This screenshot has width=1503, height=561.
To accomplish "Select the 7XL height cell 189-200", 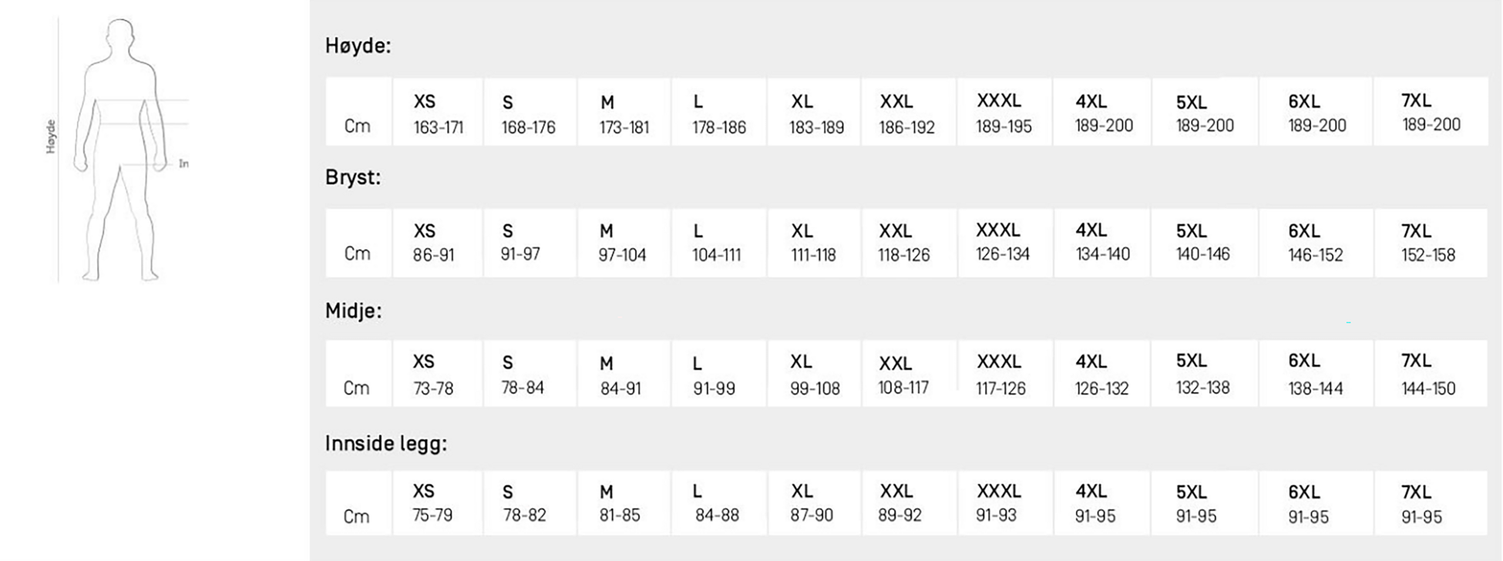I will point(1431,113).
